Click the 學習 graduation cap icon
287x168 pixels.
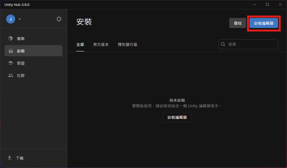tap(11, 63)
